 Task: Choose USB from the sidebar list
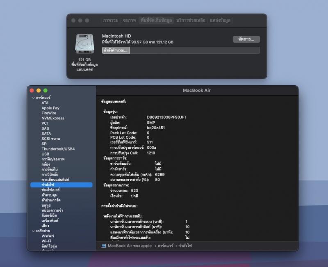click(x=45, y=154)
